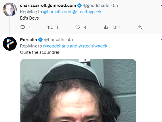Viewport: 162px width, 122px height.
Task: Open the 5h timestamp of first tweet
Action: tap(115, 5)
